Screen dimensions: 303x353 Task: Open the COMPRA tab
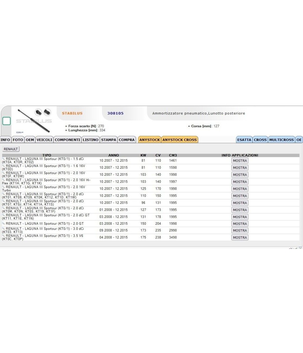127,140
